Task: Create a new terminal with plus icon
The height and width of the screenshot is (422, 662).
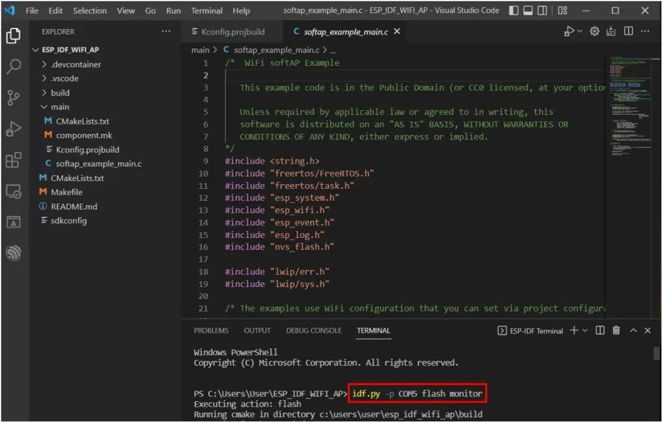Action: coord(574,330)
